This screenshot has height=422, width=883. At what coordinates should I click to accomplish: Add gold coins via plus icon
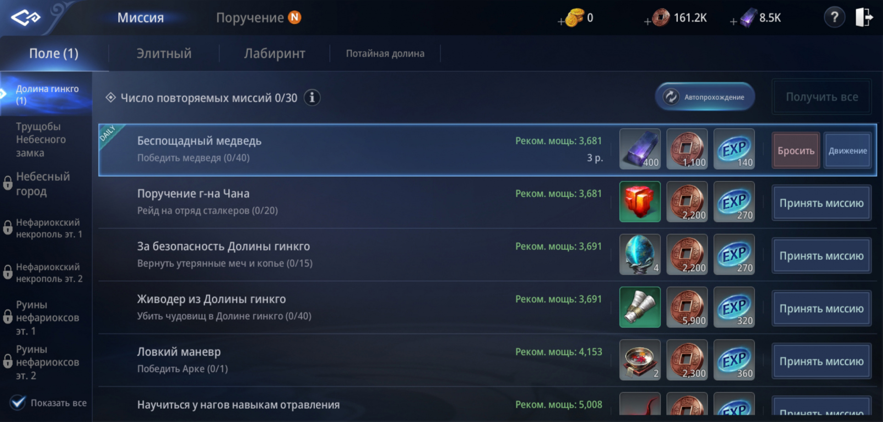click(561, 22)
